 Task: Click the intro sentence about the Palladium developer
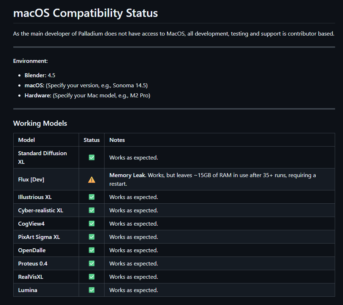[x=174, y=34]
